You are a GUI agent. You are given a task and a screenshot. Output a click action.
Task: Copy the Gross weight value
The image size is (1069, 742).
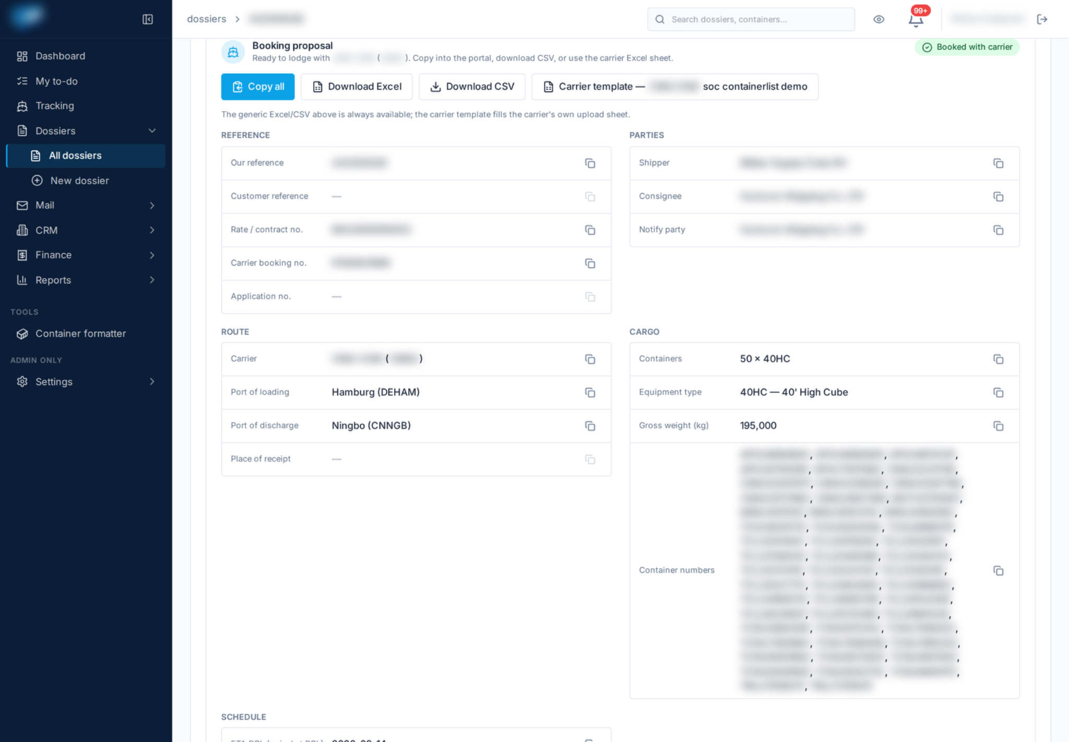tap(998, 426)
